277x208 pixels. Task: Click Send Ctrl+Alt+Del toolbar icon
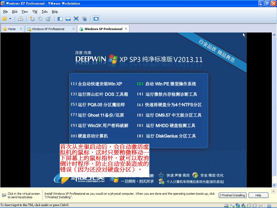point(21,19)
